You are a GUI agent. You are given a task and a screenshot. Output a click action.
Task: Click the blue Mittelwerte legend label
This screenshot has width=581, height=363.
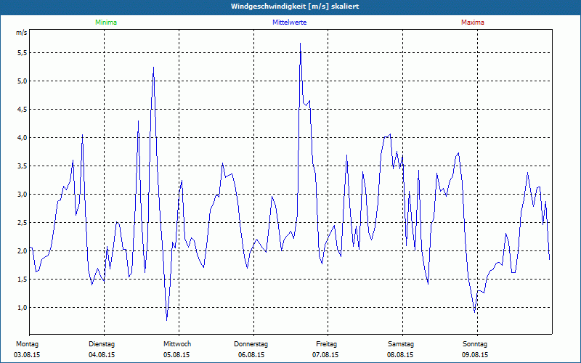[289, 23]
